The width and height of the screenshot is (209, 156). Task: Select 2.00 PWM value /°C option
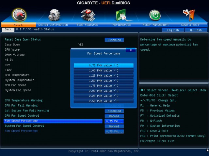(104, 91)
